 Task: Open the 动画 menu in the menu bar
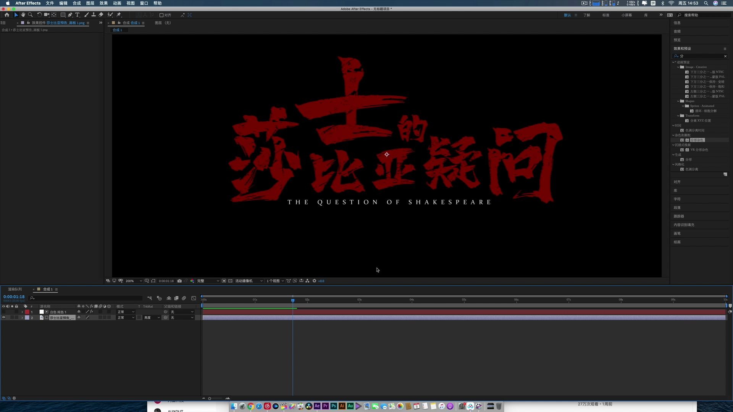click(117, 3)
